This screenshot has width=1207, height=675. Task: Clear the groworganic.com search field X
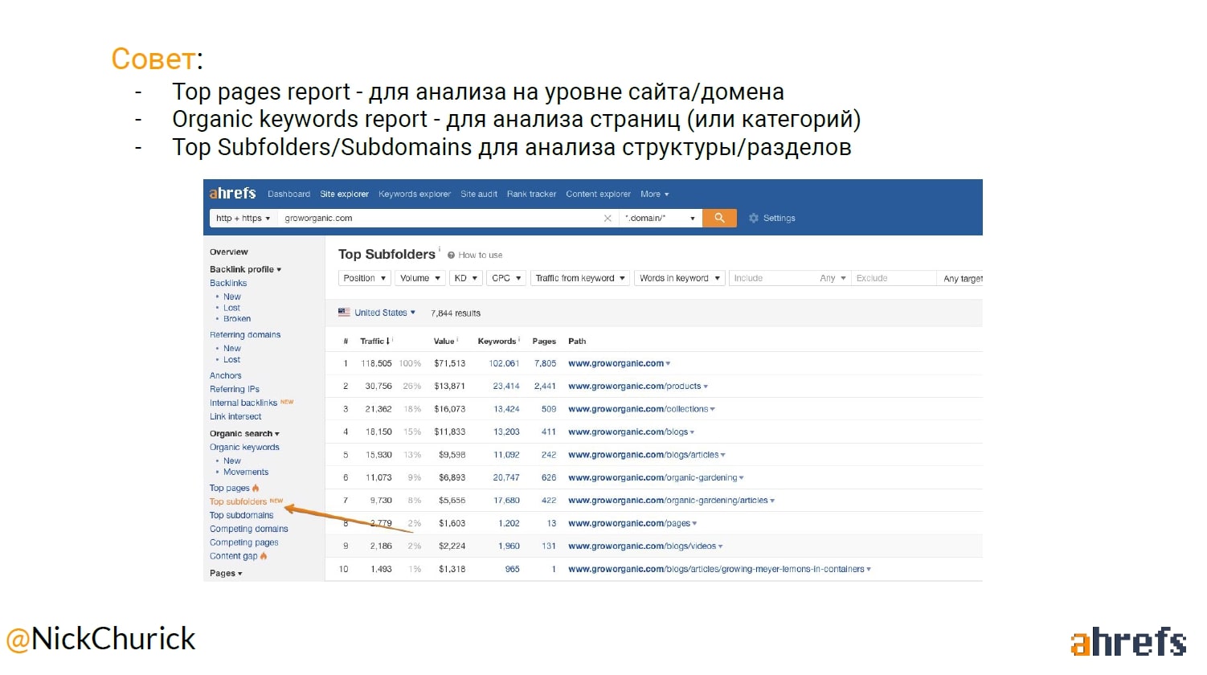pos(608,219)
